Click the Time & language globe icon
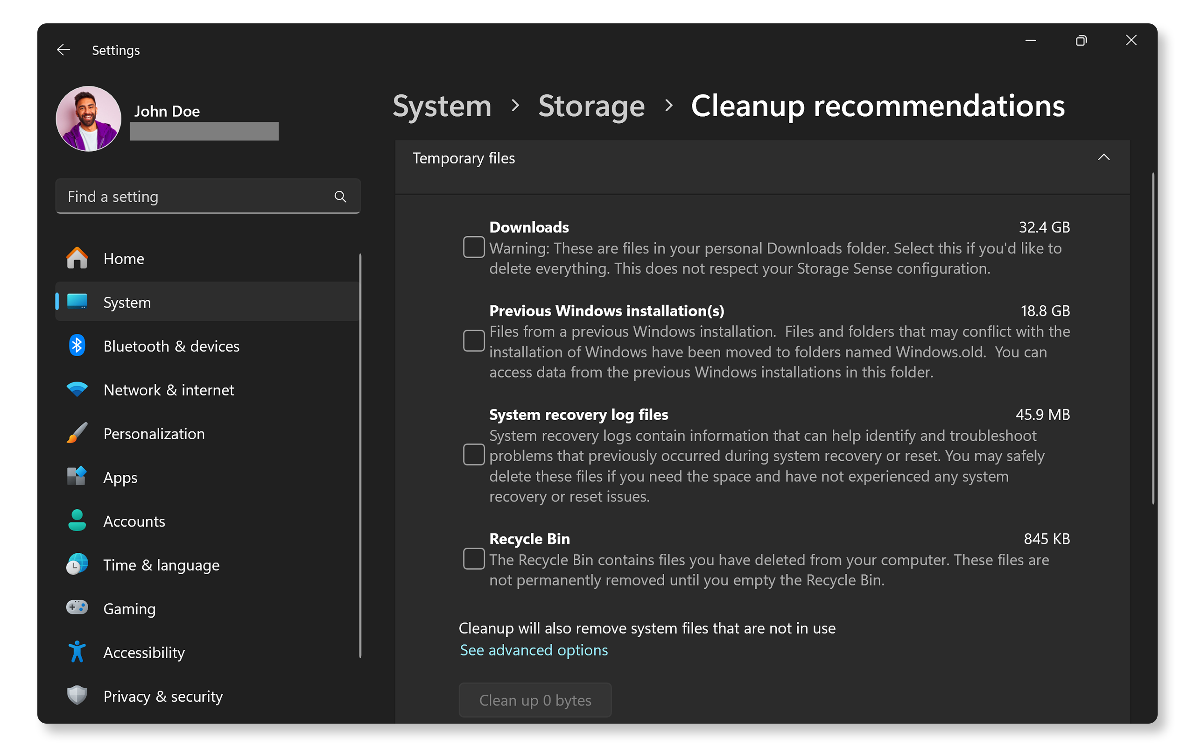The width and height of the screenshot is (1195, 747). pyautogui.click(x=77, y=564)
